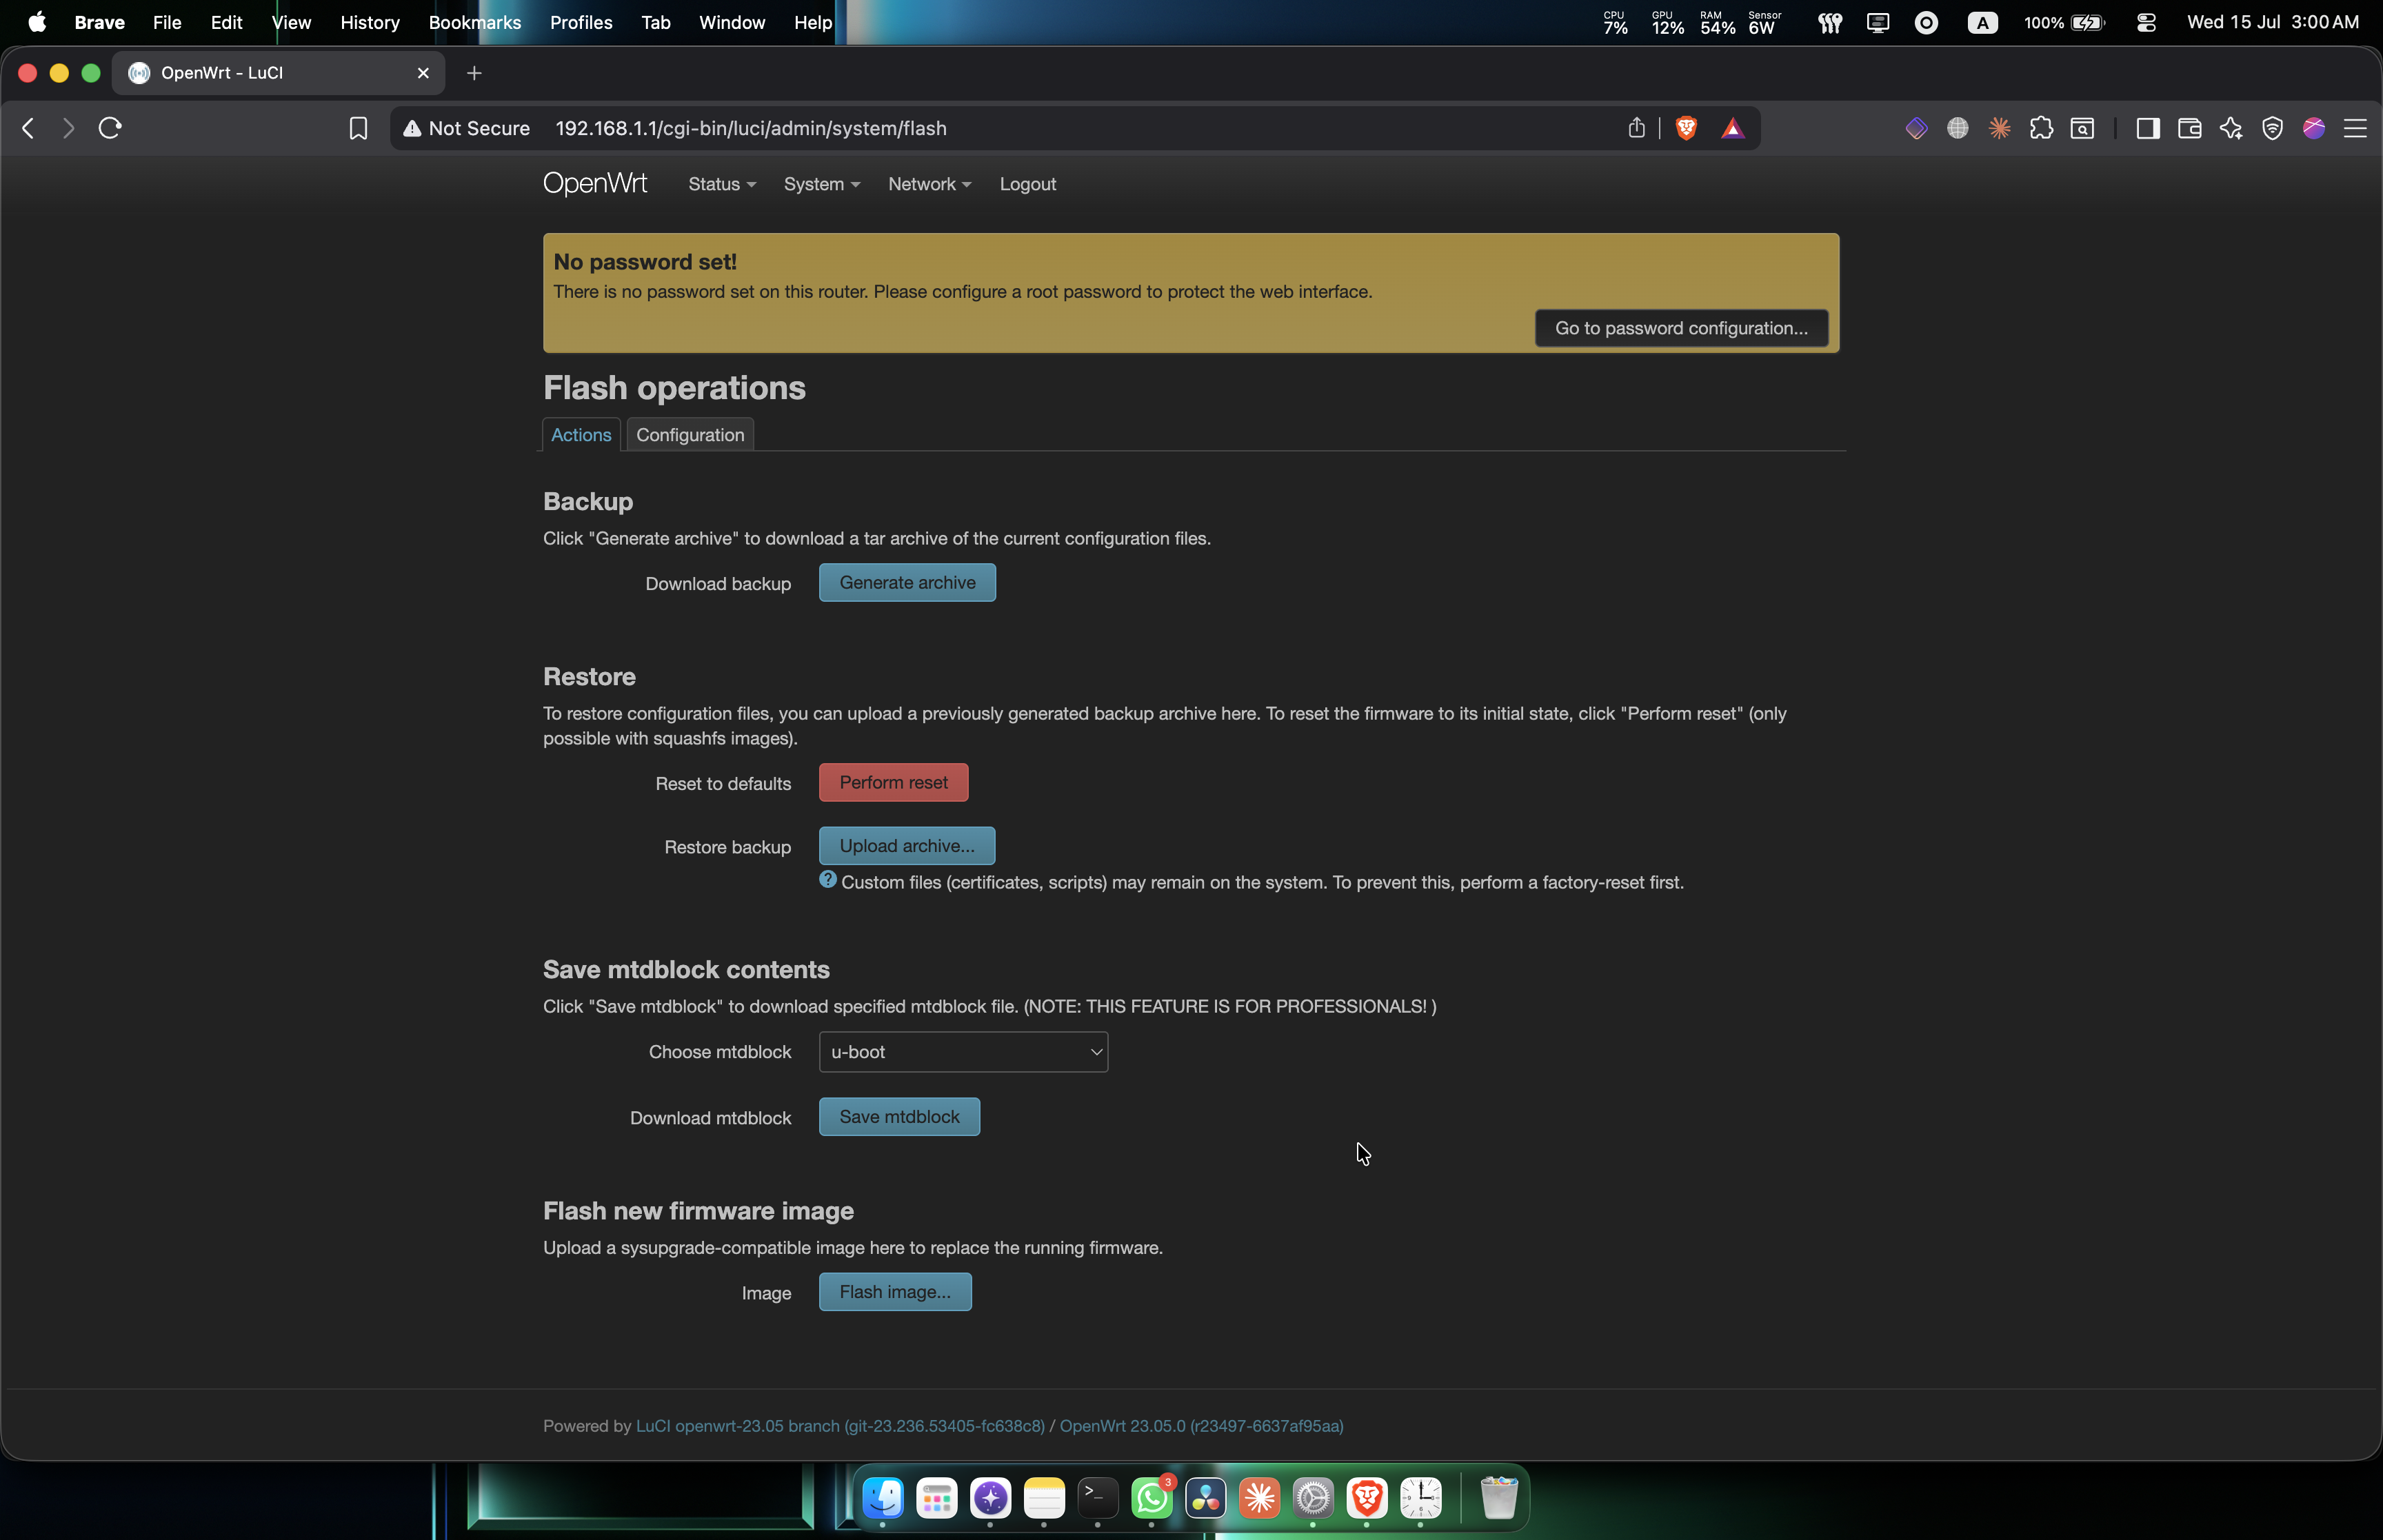Switch to the Configuration tab
This screenshot has width=2383, height=1540.
click(x=690, y=435)
